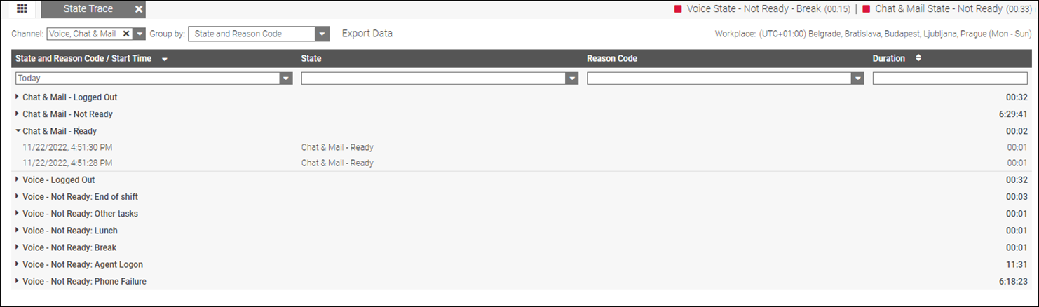Open the Reason Code filter dropdown
This screenshot has width=1039, height=307.
tap(857, 79)
